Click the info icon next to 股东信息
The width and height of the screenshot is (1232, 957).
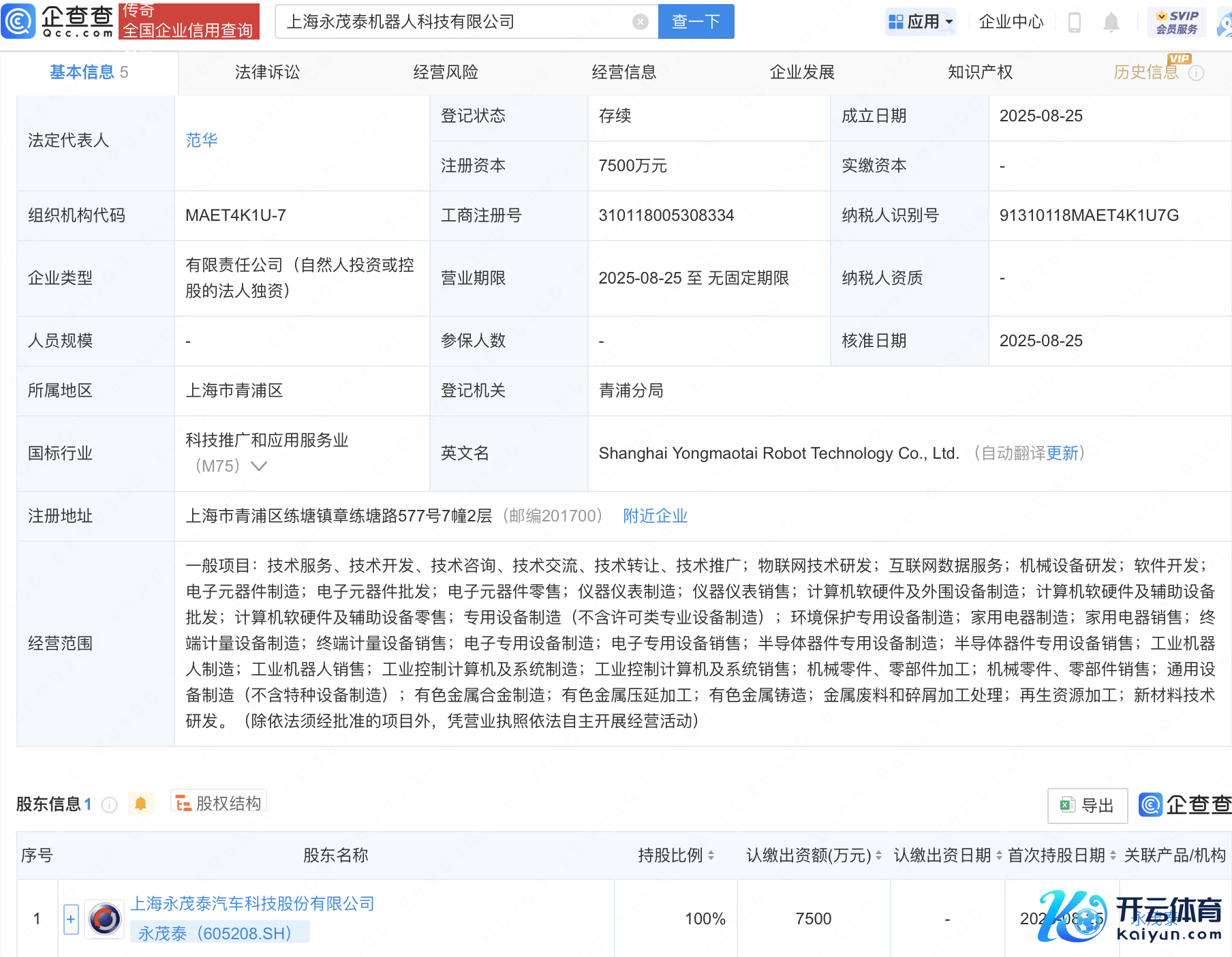click(109, 805)
